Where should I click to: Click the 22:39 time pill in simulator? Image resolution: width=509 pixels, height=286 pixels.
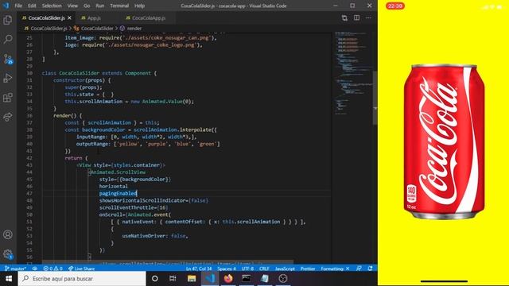click(x=394, y=6)
